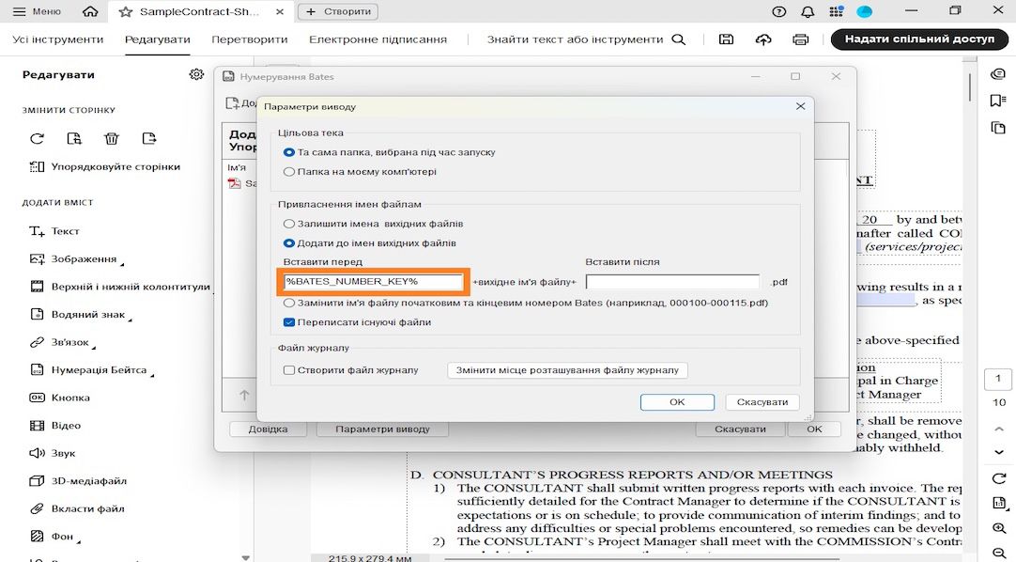Click the zoom in magnifier icon

pos(998,529)
